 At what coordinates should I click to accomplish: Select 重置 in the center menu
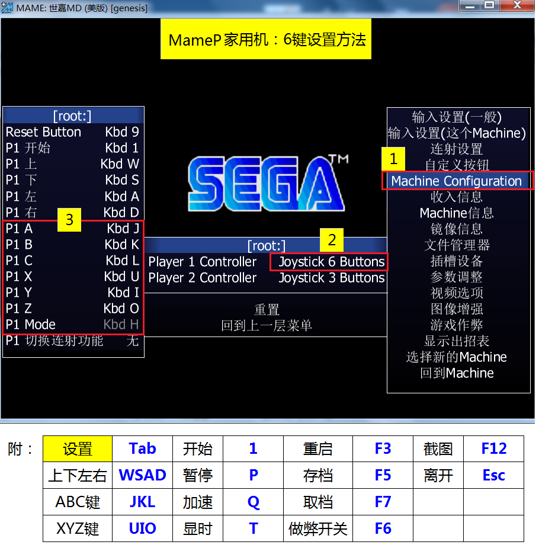[x=267, y=310]
